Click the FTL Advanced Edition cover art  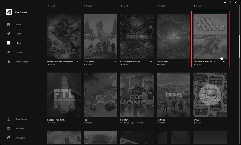64,95
